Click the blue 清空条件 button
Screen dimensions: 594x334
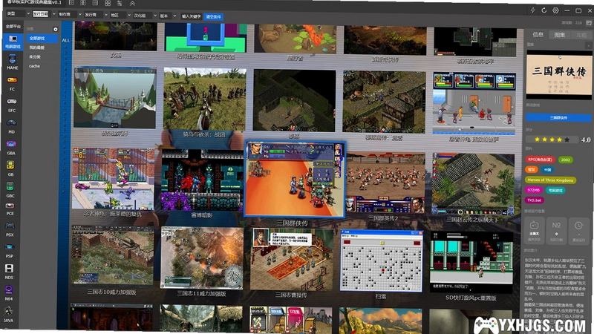(213, 16)
